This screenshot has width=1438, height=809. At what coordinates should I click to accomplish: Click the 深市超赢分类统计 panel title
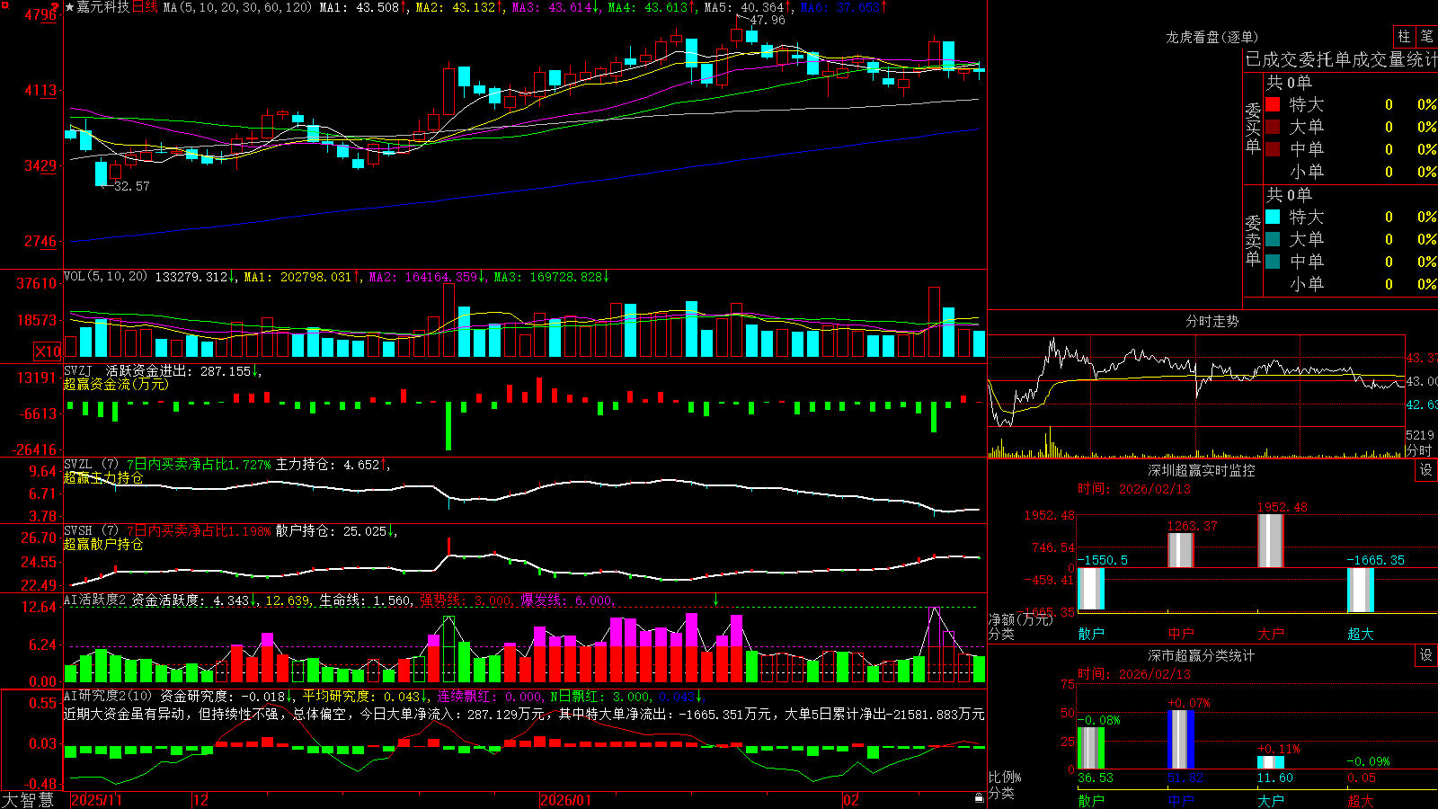1202,655
